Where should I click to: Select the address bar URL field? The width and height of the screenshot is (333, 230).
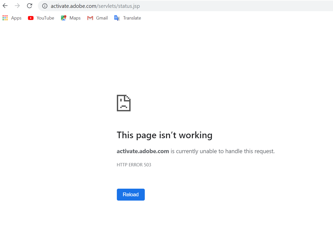click(185, 6)
